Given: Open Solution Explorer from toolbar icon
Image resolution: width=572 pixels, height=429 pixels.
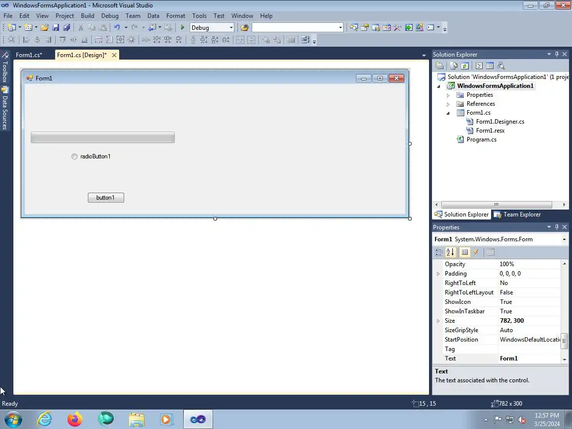Looking at the screenshot, I should point(354,27).
